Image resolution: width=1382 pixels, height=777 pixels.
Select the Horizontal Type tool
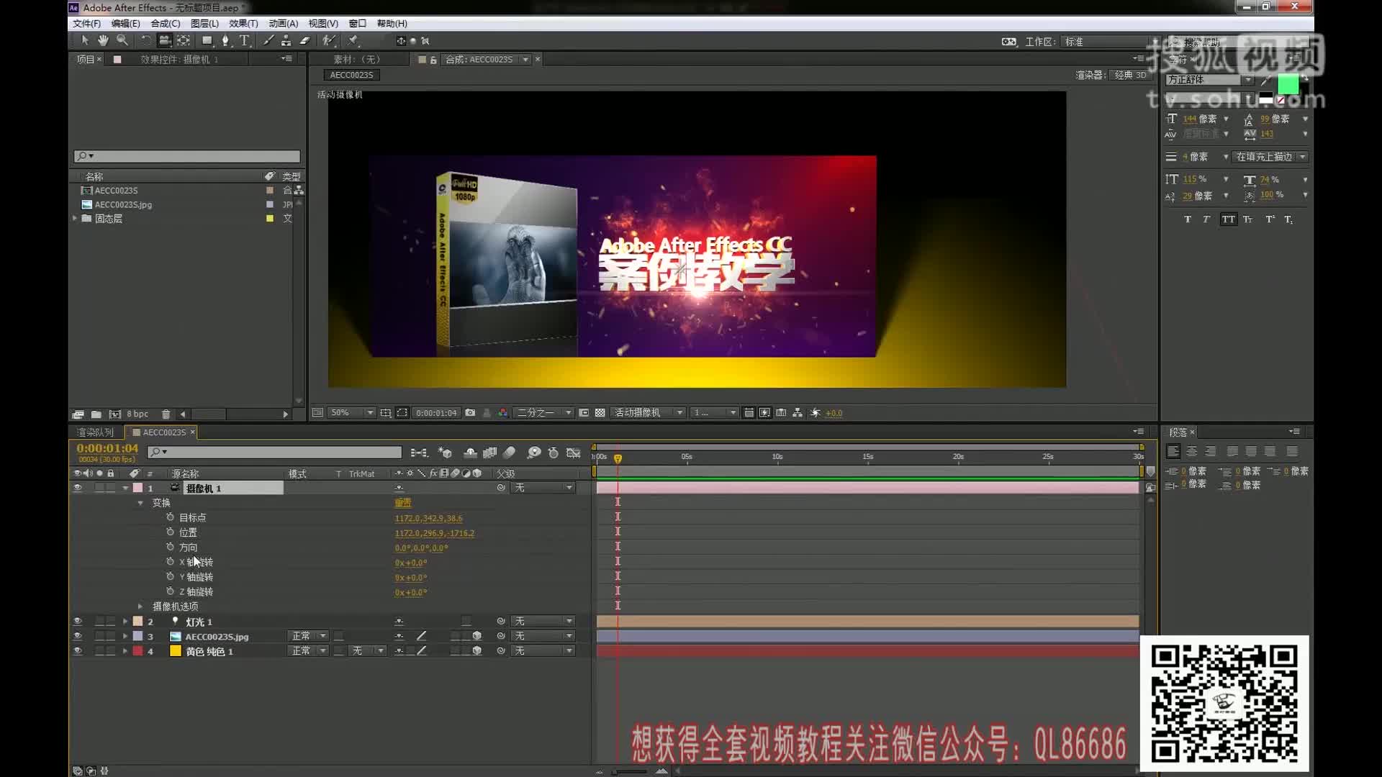pos(245,40)
